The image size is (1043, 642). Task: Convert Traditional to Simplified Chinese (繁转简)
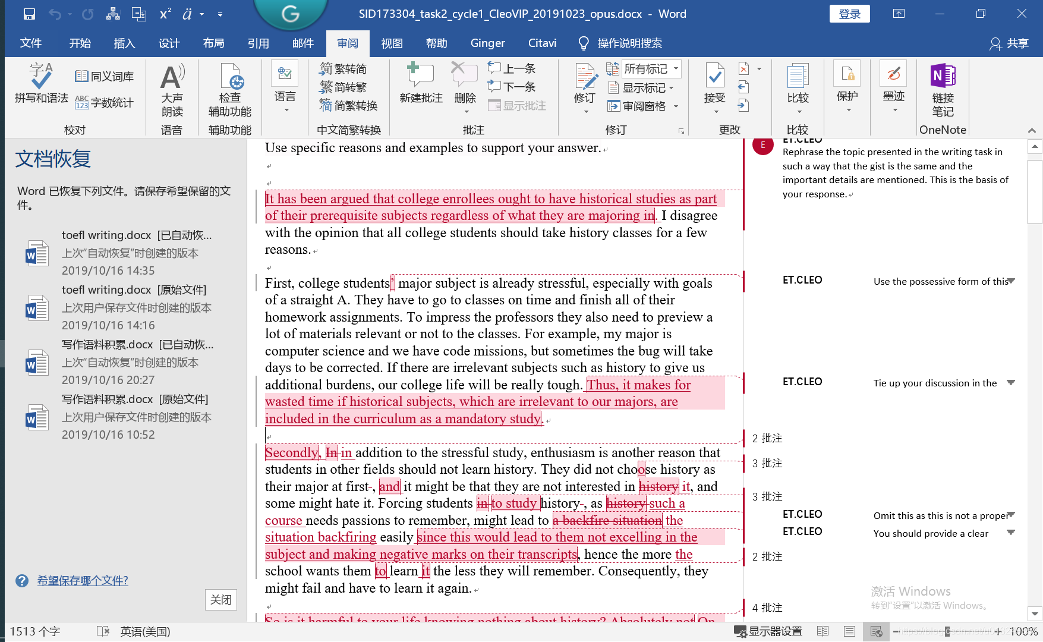[x=343, y=68]
